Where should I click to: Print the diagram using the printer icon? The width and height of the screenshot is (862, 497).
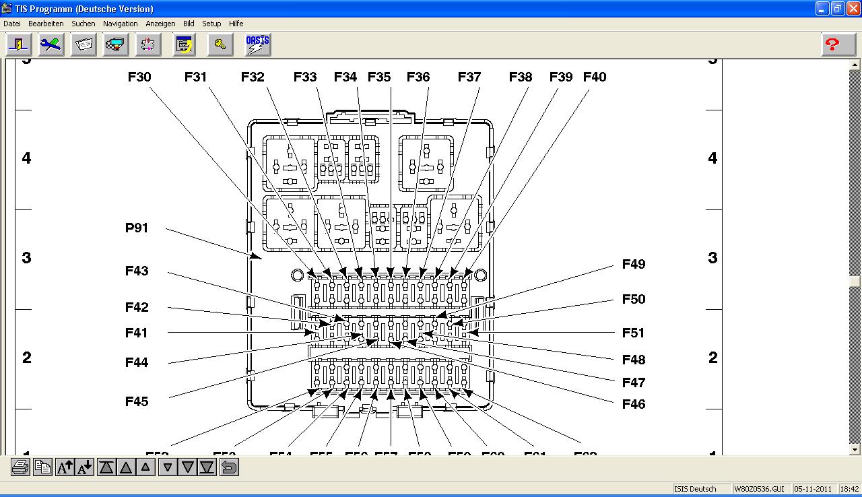tap(20, 467)
